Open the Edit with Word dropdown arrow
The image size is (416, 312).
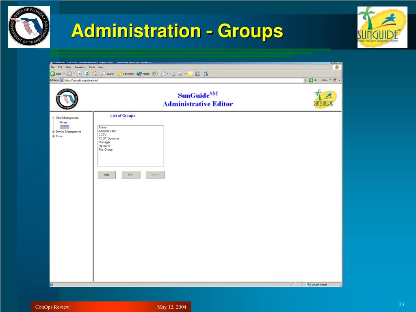pos(185,74)
